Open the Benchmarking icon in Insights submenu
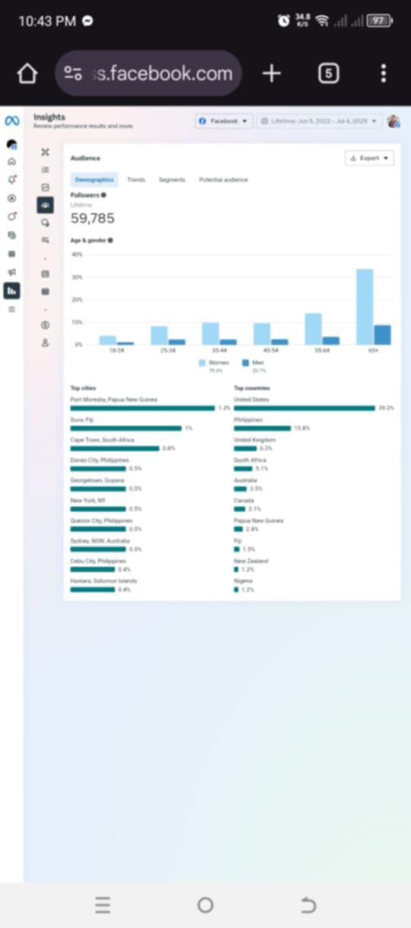This screenshot has height=928, width=411. click(45, 240)
